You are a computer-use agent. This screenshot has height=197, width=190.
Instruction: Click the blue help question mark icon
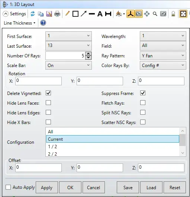click(43, 23)
